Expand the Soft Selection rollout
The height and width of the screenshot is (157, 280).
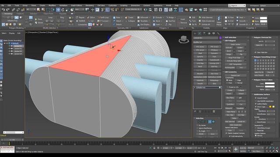[x=231, y=38]
